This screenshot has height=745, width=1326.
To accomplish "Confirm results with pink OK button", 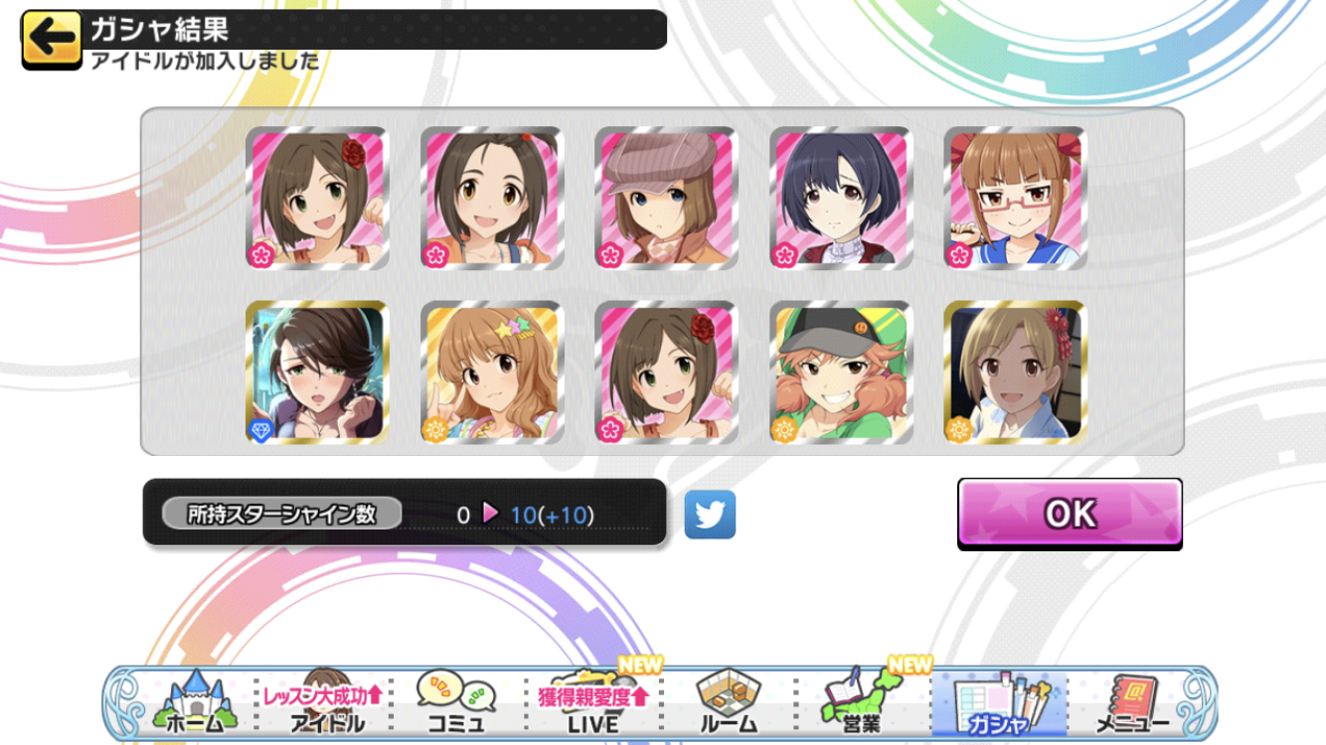I will [1070, 514].
